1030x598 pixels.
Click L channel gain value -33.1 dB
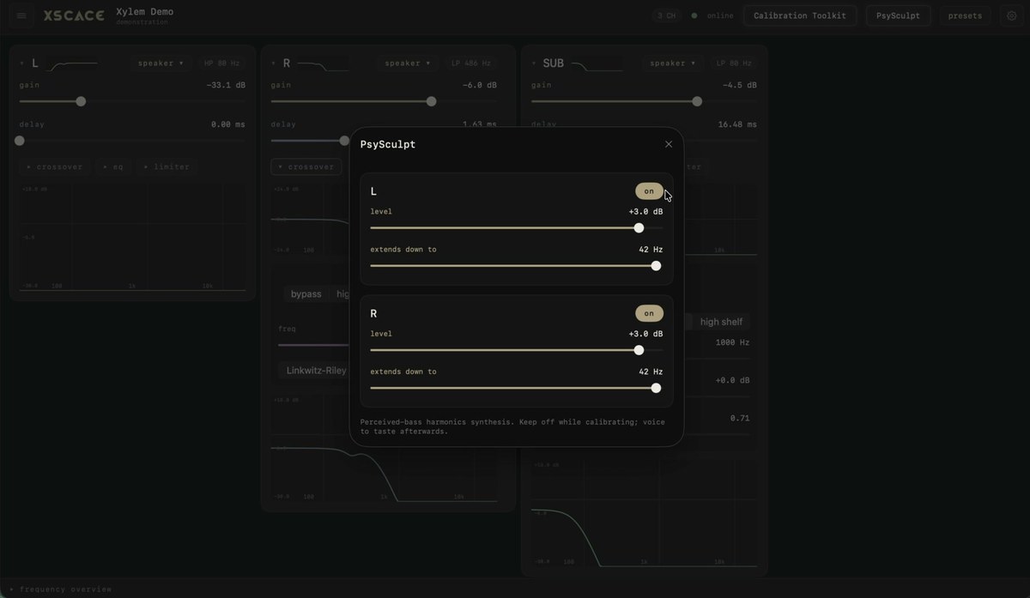[226, 86]
